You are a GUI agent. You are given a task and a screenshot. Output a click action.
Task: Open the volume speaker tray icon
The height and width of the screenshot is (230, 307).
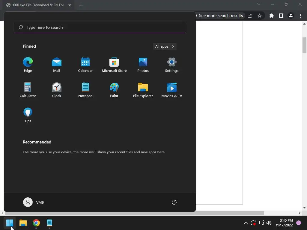coord(269,223)
